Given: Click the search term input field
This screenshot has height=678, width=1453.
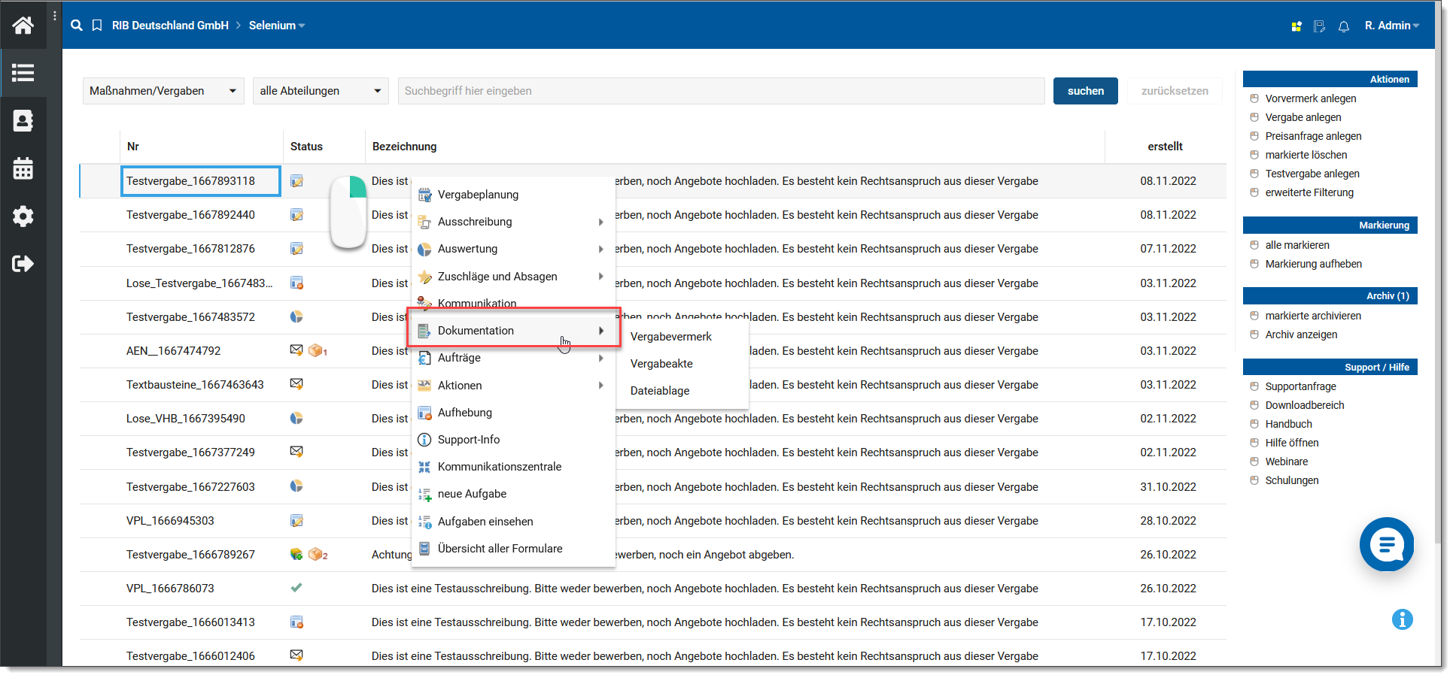Looking at the screenshot, I should (x=721, y=91).
